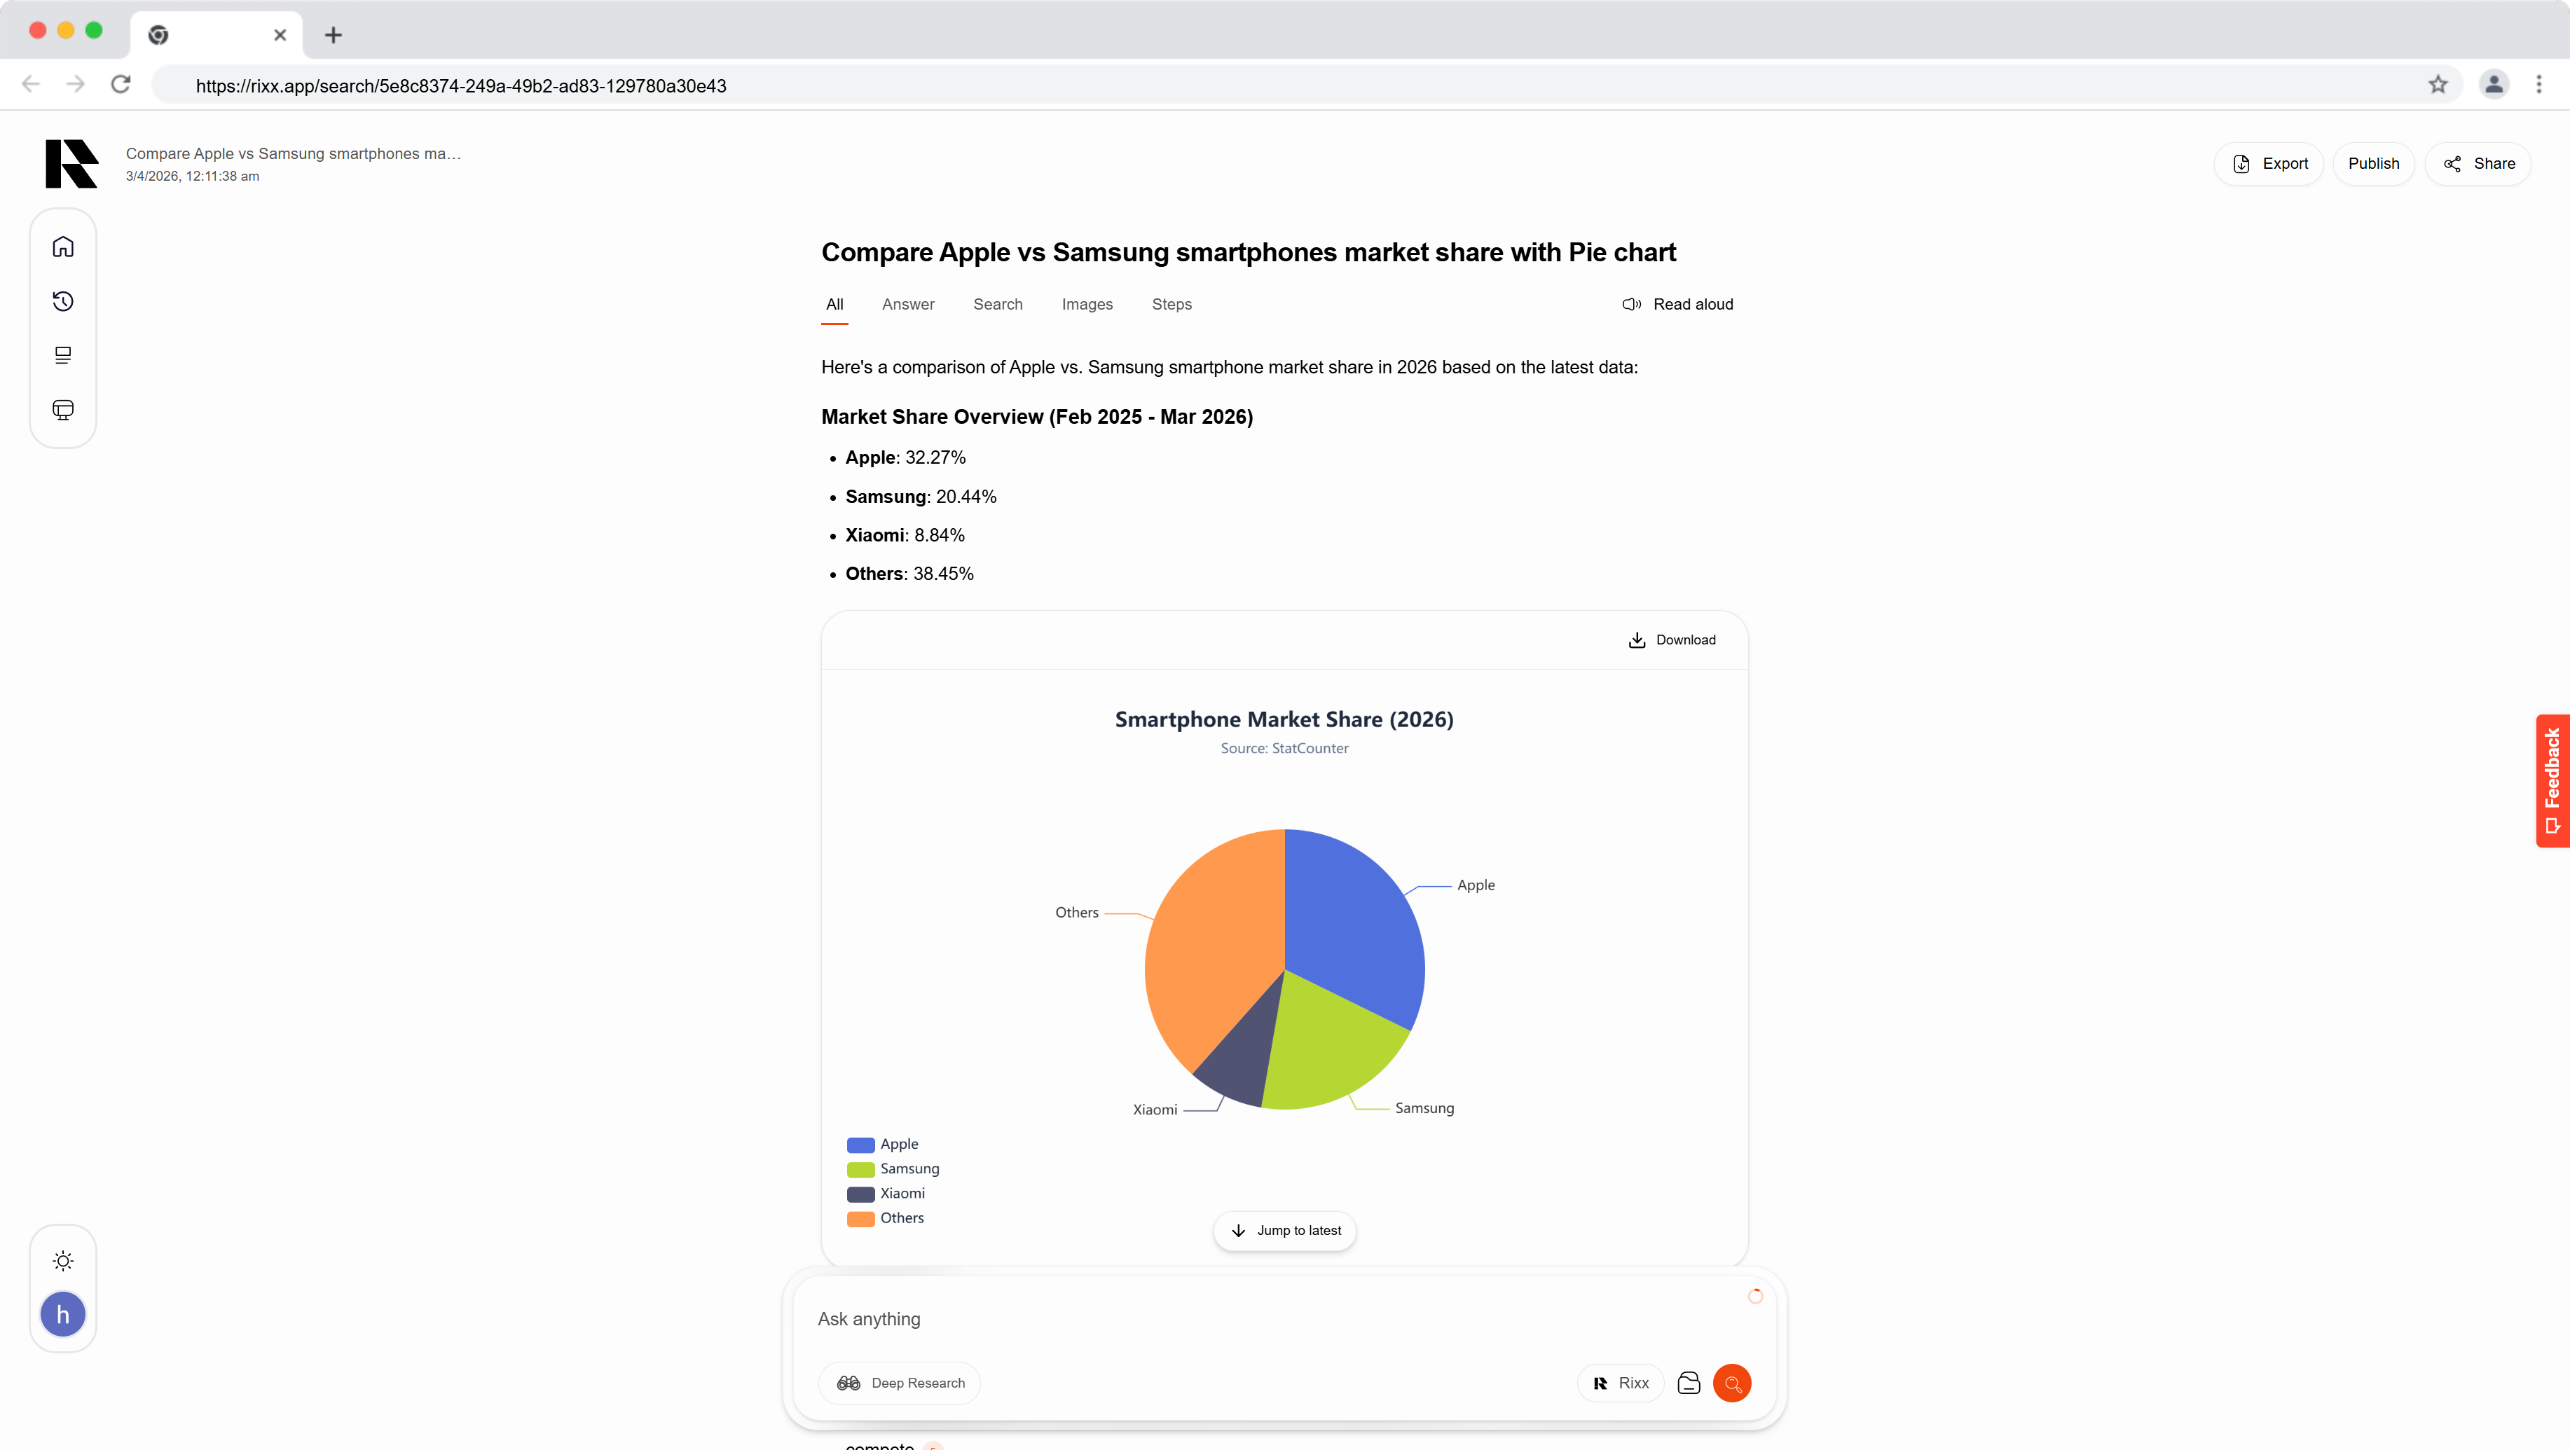Close the current browser tab
This screenshot has height=1450, width=2570.
tap(280, 35)
